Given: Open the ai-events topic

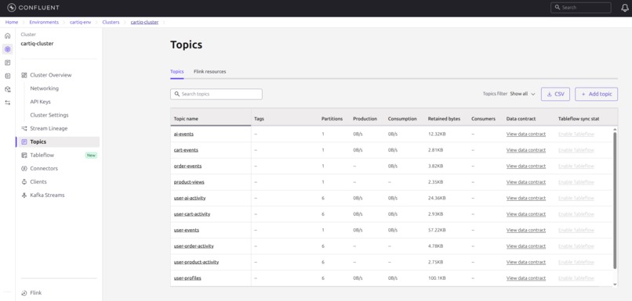Looking at the screenshot, I should [183, 134].
